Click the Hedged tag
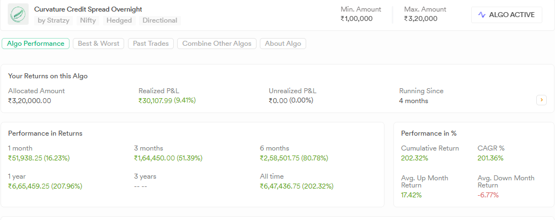555x220 pixels. [119, 20]
